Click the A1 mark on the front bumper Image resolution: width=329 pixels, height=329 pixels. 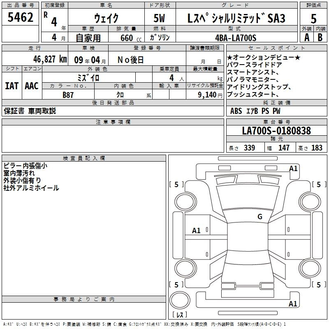[293, 169]
